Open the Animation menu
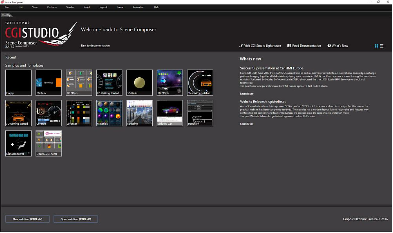The height and width of the screenshot is (233, 393). pyautogui.click(x=138, y=7)
